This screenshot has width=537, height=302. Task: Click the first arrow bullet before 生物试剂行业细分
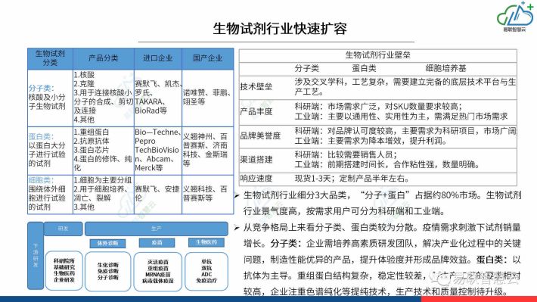tap(237, 196)
